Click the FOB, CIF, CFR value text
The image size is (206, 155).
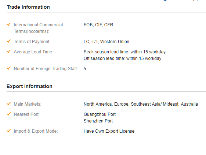click(x=98, y=25)
